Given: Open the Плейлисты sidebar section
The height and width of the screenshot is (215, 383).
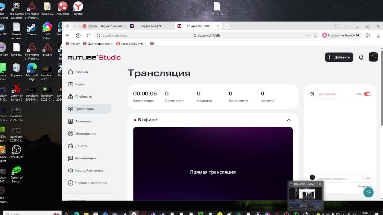Looking at the screenshot, I should (x=89, y=96).
